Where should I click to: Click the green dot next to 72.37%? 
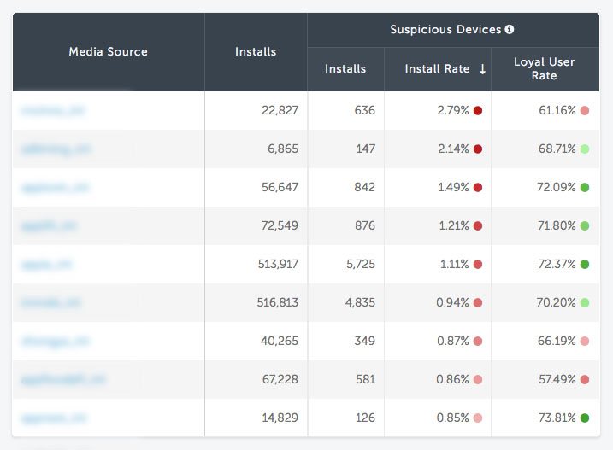point(585,265)
